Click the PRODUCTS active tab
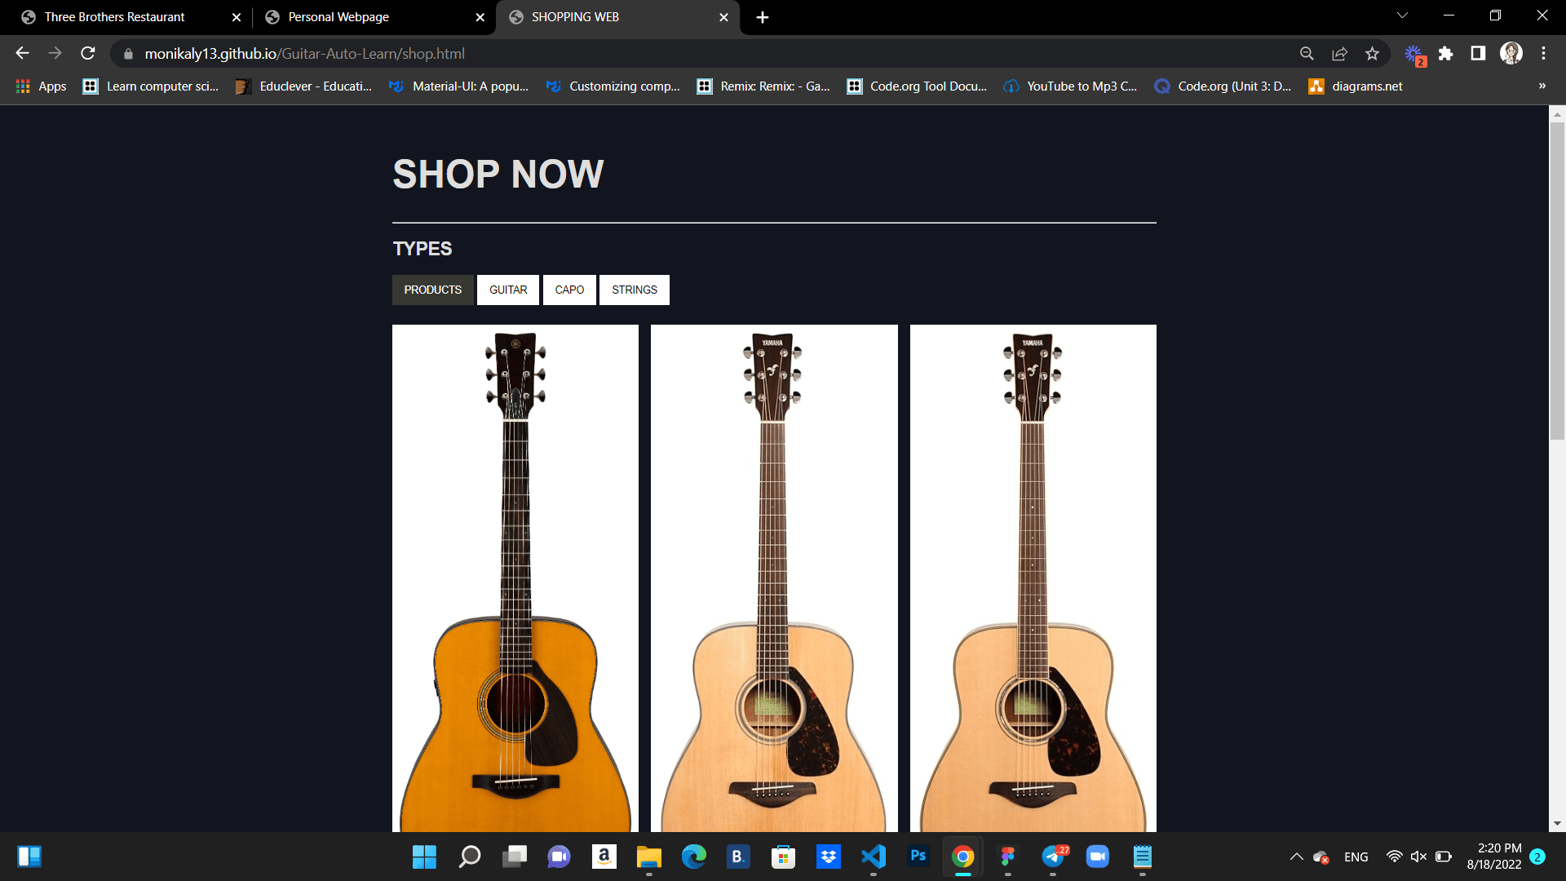 pos(432,290)
